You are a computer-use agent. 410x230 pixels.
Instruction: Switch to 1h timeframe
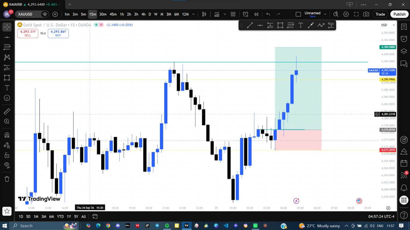[x=122, y=14]
